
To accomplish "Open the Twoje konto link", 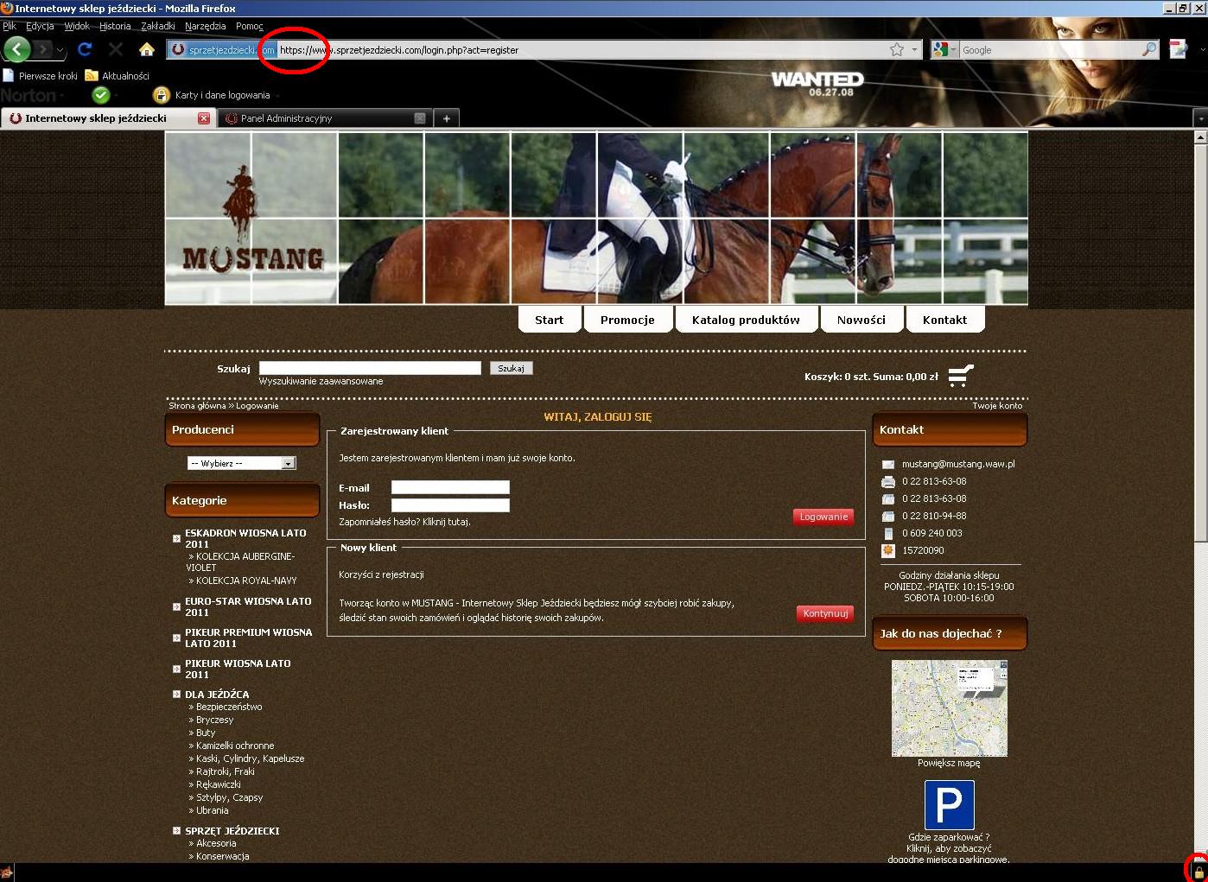I will pyautogui.click(x=997, y=405).
